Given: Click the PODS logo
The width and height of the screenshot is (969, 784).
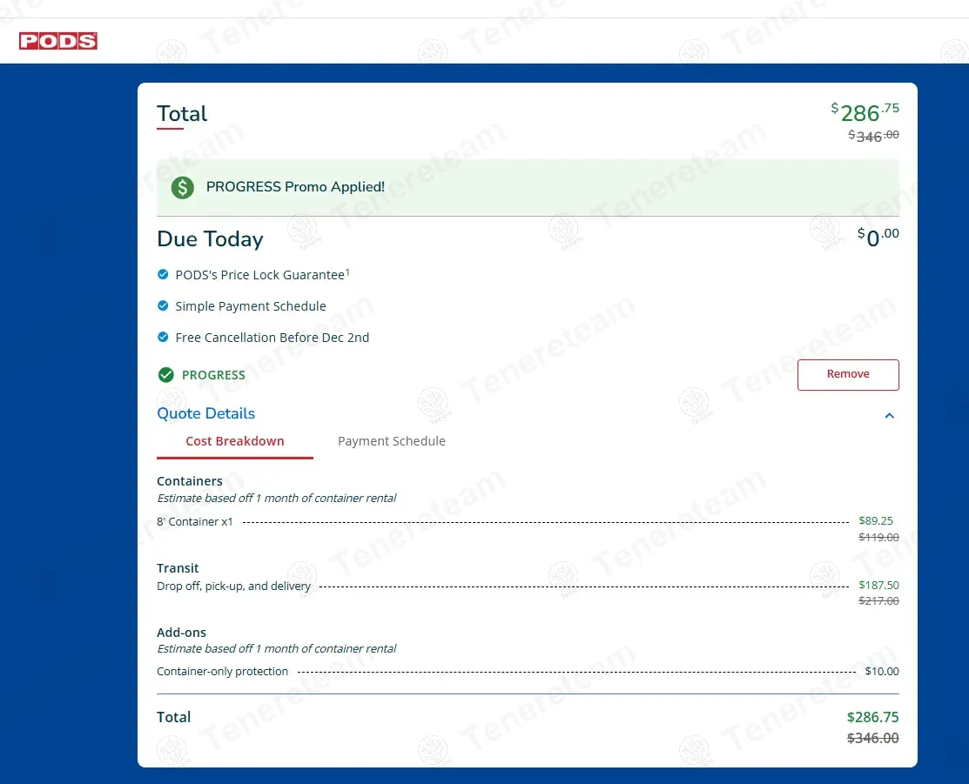Looking at the screenshot, I should coord(58,41).
